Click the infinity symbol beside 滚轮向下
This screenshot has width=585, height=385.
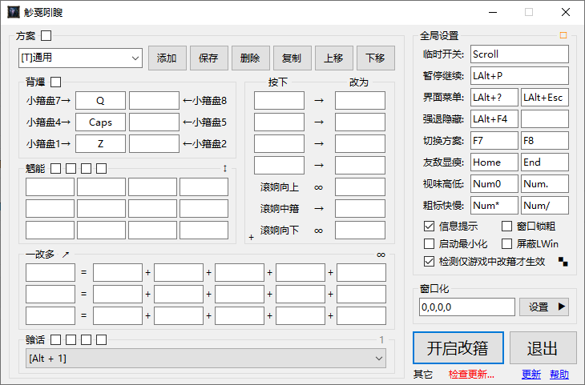pyautogui.click(x=318, y=231)
